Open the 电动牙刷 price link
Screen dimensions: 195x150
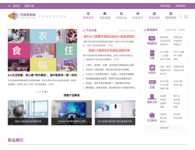tap(178, 118)
